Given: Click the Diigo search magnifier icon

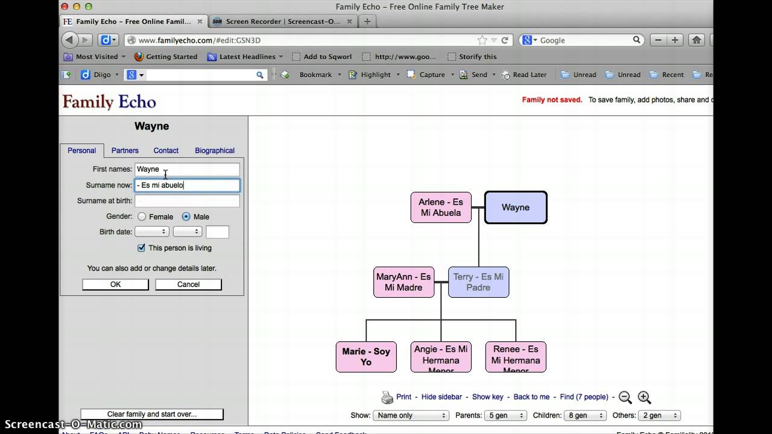Looking at the screenshot, I should [260, 75].
